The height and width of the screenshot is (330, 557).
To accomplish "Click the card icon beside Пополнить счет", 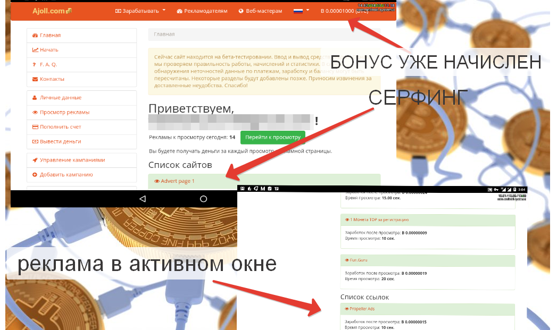I will click(35, 126).
